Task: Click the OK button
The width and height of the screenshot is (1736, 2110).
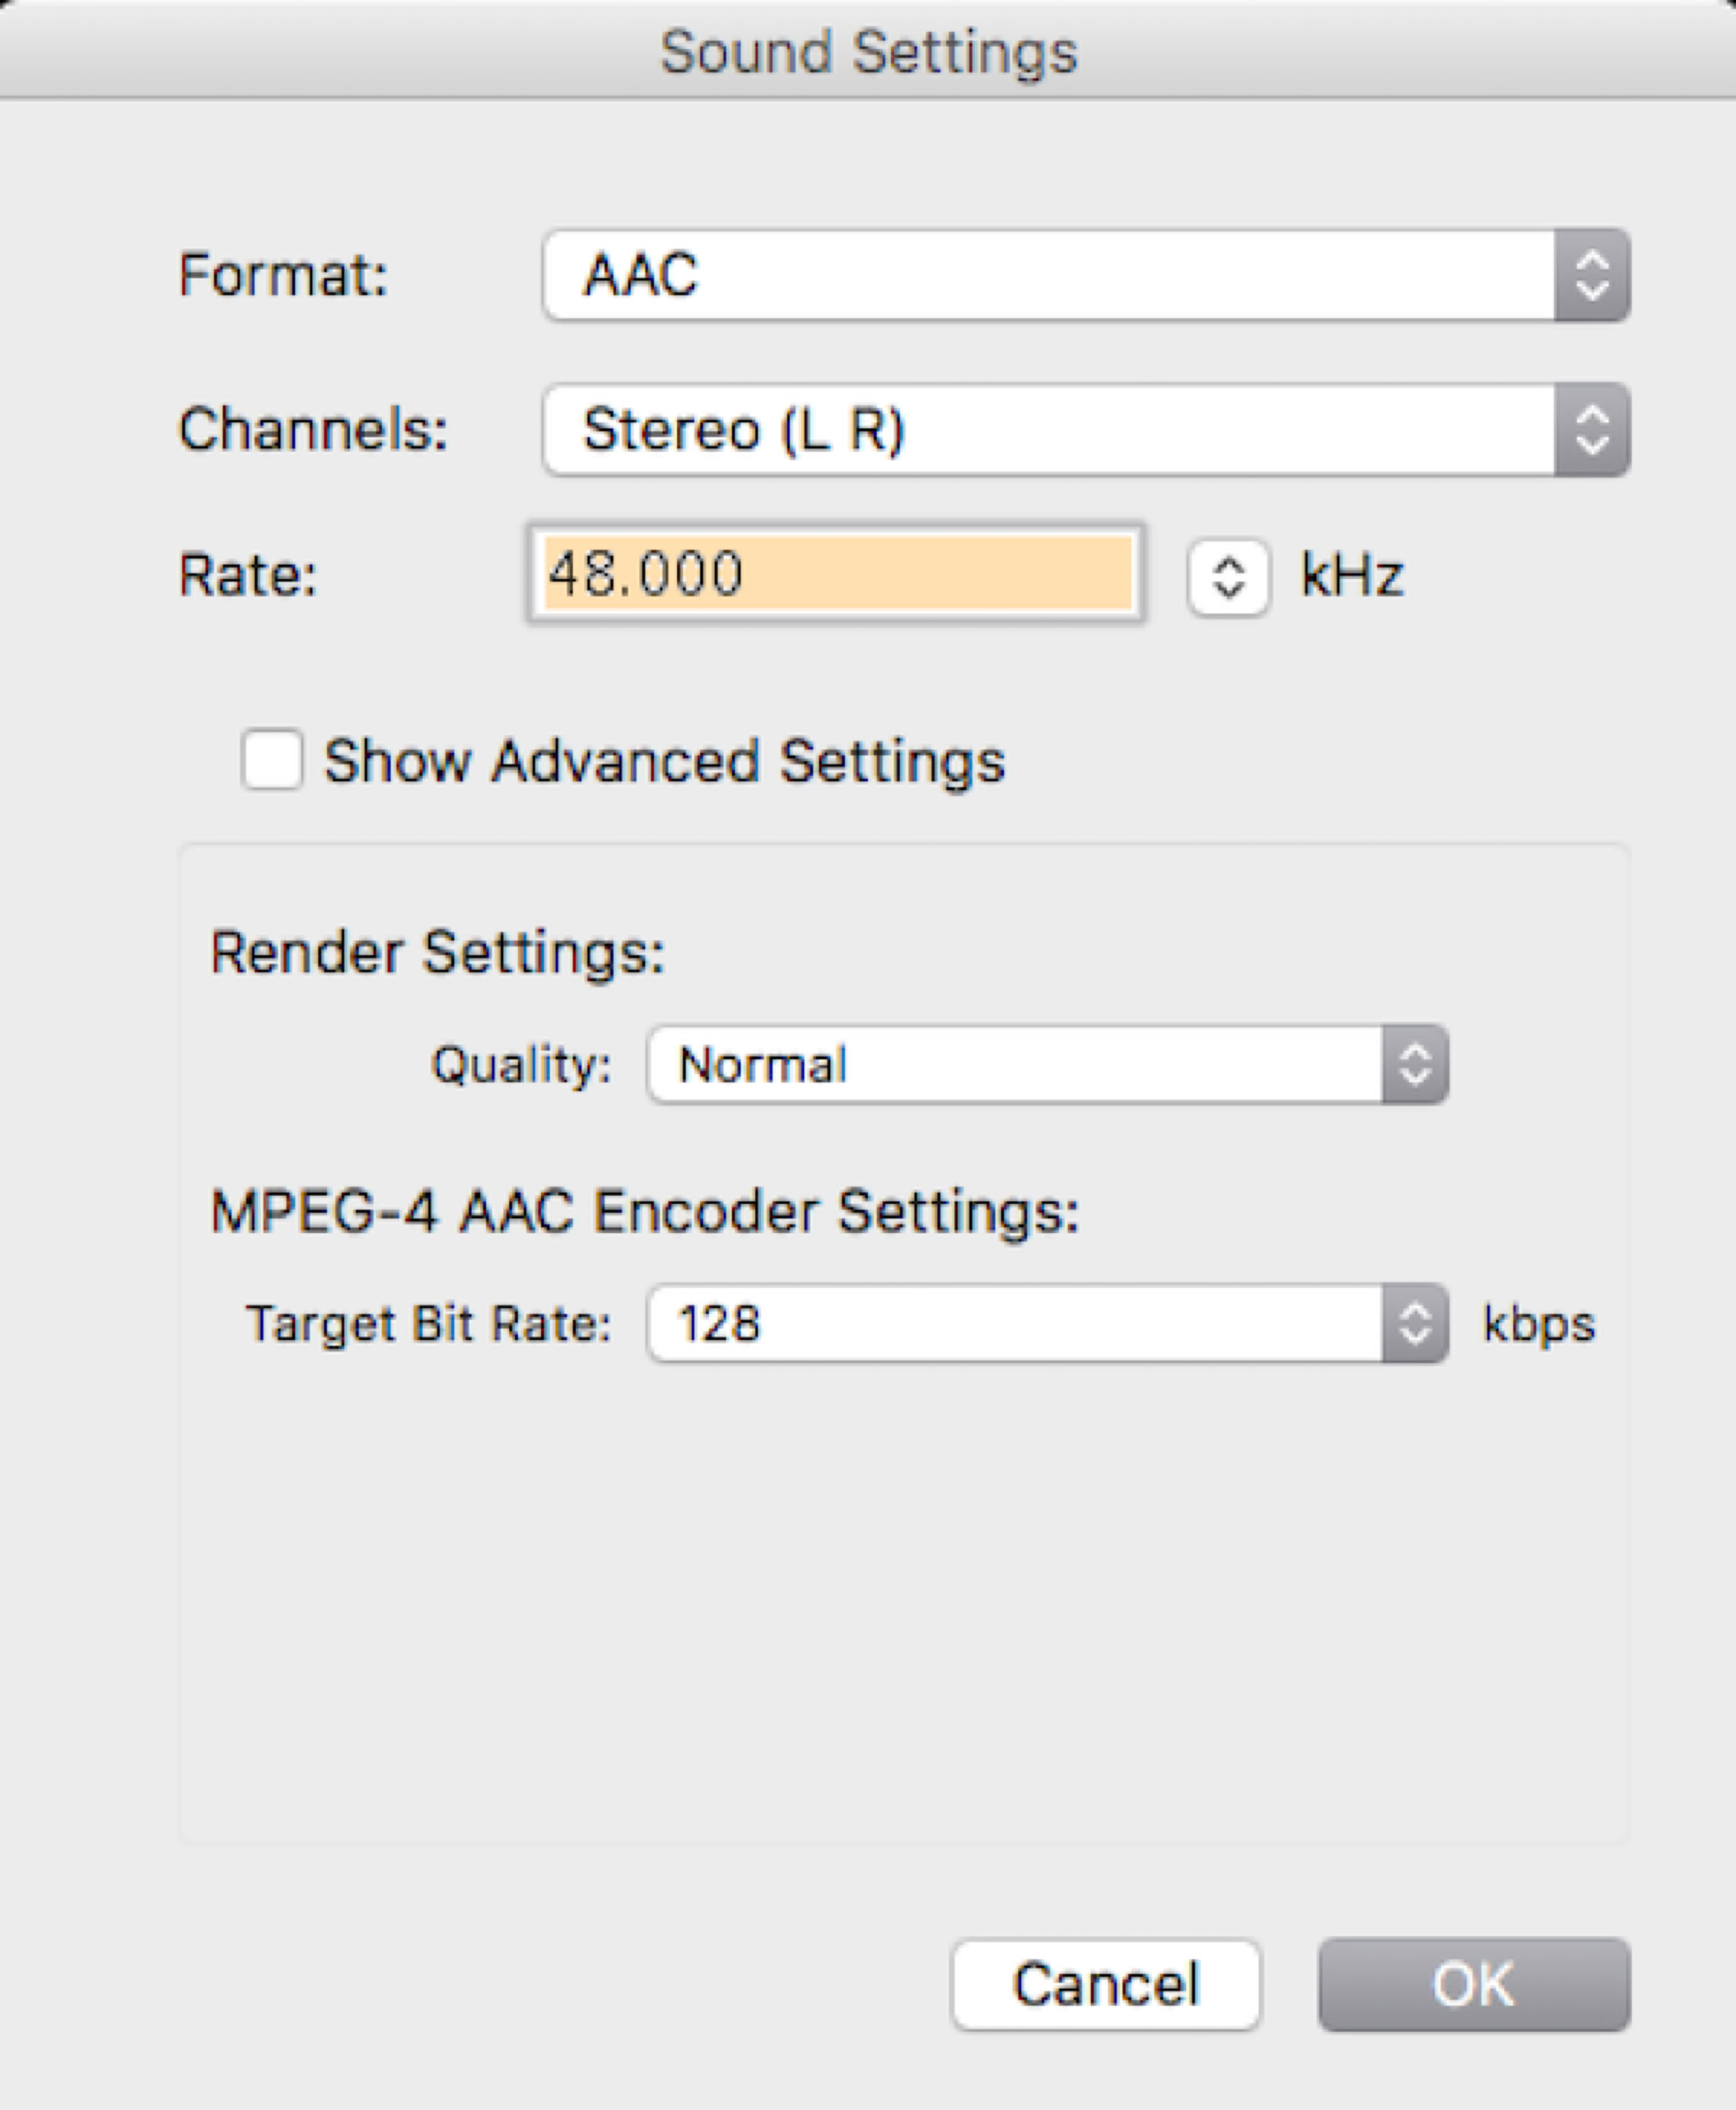Action: (x=1473, y=1984)
